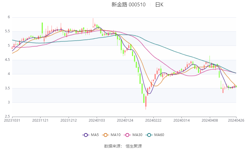Click the 20240408 date axis label
Image resolution: width=246 pixels, height=149 pixels.
(x=210, y=120)
